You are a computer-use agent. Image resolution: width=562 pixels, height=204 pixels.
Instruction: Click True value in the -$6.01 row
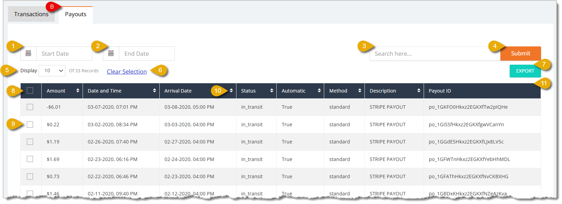(x=287, y=107)
